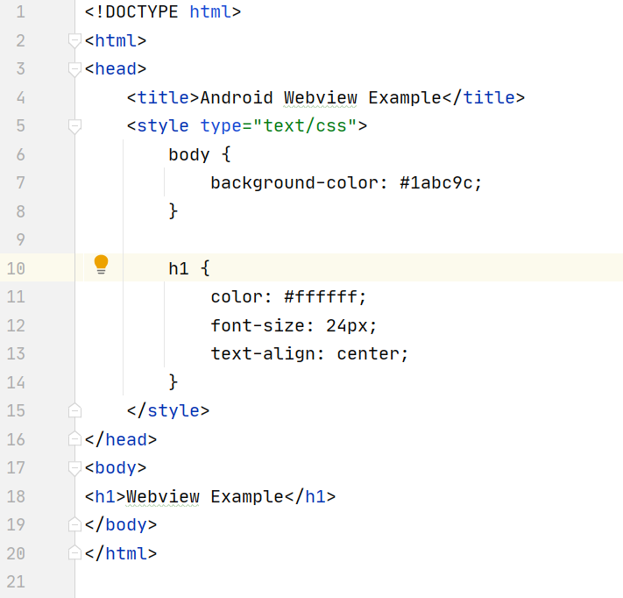This screenshot has width=623, height=598.
Task: Click fold marker beside closing style tag
Action: pyautogui.click(x=74, y=409)
